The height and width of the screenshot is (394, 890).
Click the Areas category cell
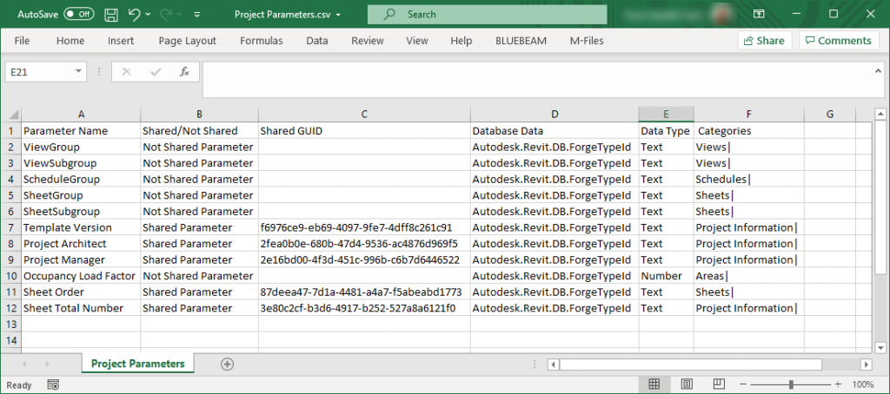click(x=748, y=276)
